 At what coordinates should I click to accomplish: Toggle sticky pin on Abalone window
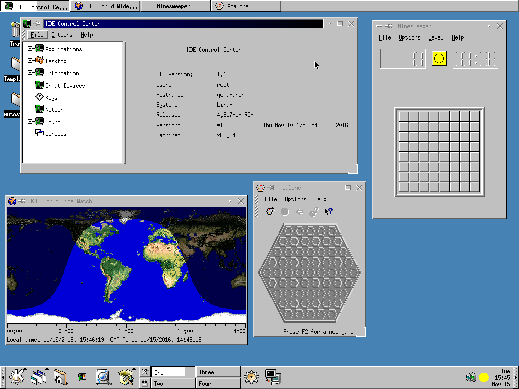(x=271, y=187)
